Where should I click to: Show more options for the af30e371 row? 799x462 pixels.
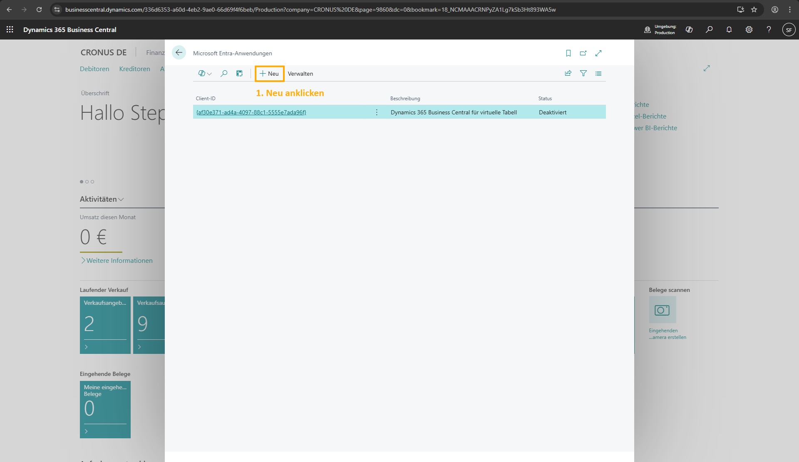pyautogui.click(x=377, y=112)
